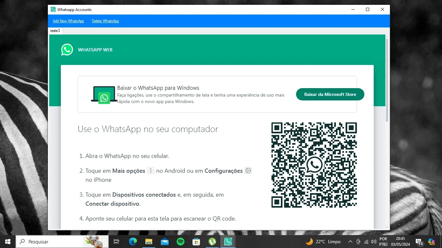
Task: Click the laptop WhatsApp for Windows icon
Action: coord(104,95)
